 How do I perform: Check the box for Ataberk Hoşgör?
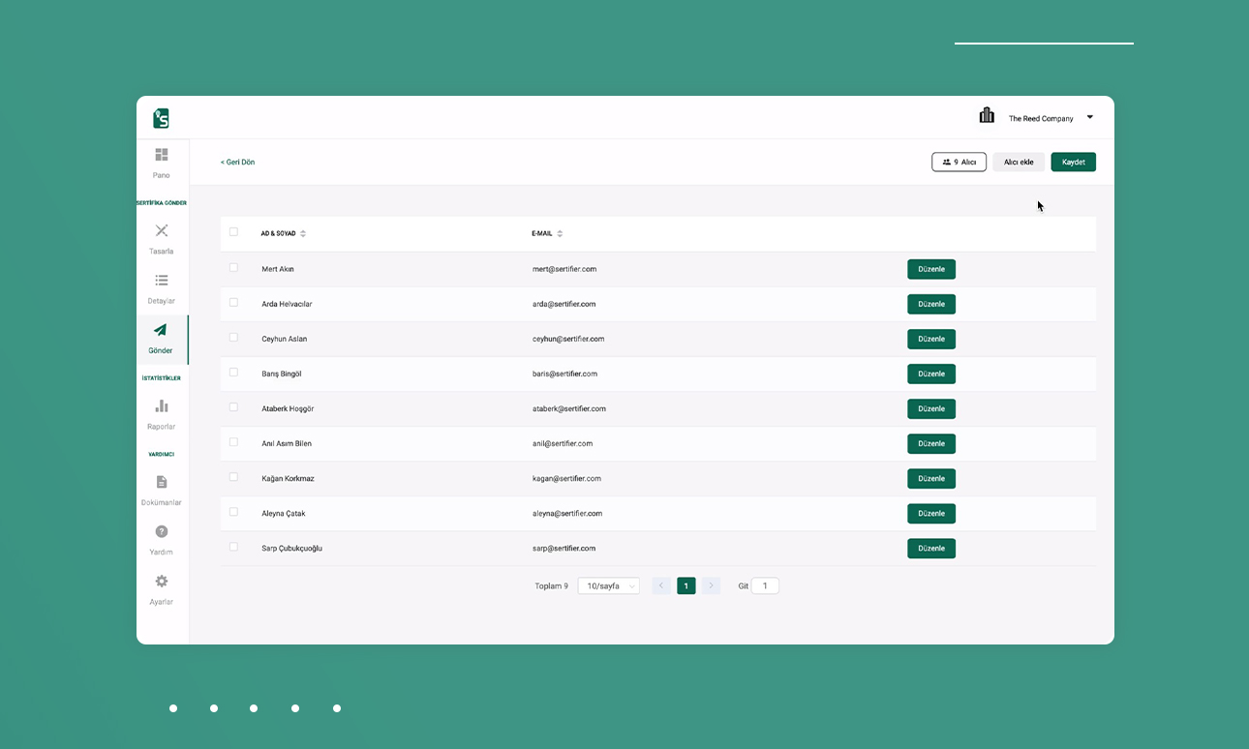coord(233,407)
